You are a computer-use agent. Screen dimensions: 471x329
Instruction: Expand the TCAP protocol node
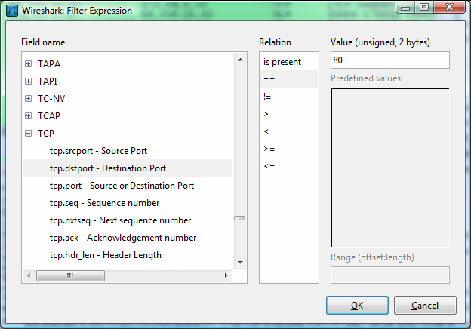coord(28,116)
